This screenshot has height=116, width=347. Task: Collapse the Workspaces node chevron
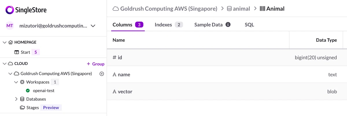16,82
